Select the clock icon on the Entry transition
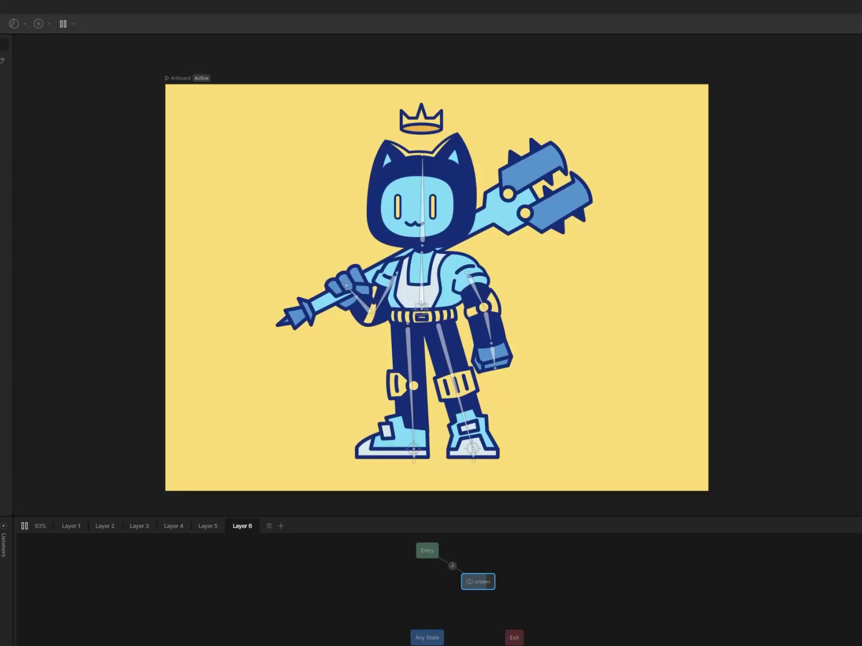862x646 pixels. 453,565
